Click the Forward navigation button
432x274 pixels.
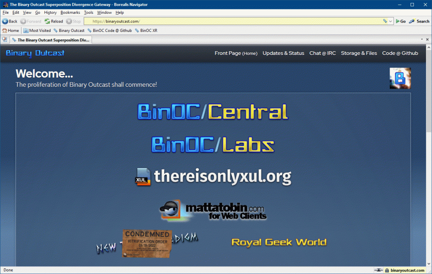(31, 21)
